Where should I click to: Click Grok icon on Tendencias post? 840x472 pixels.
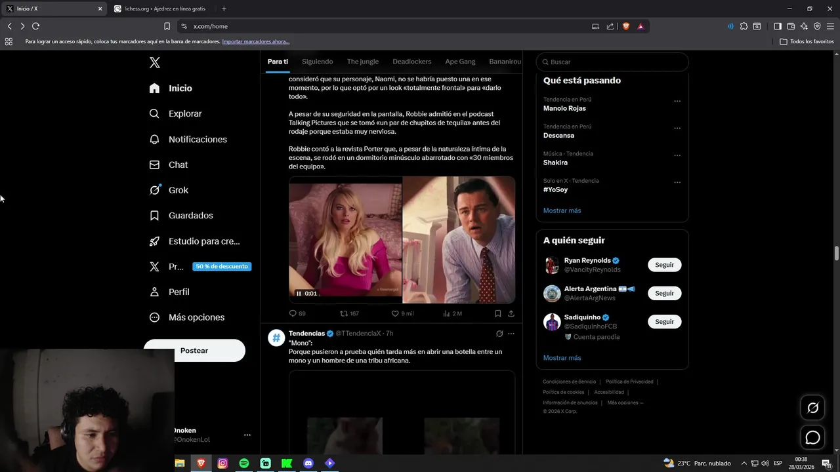(499, 334)
